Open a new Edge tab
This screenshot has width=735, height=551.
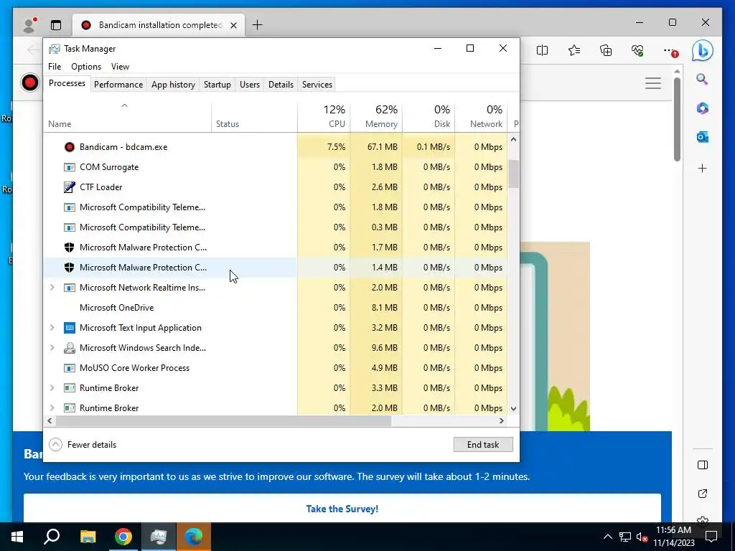pos(258,25)
